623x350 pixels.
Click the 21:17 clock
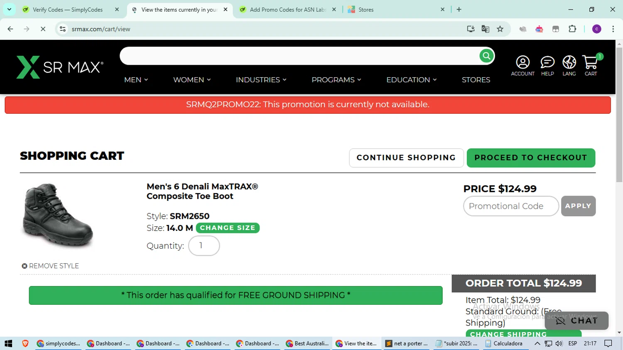[x=590, y=343]
